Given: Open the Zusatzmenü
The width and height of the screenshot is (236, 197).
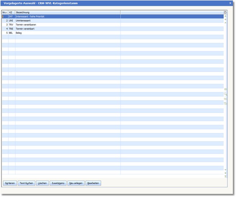Looking at the screenshot, I should pyautogui.click(x=58, y=183).
